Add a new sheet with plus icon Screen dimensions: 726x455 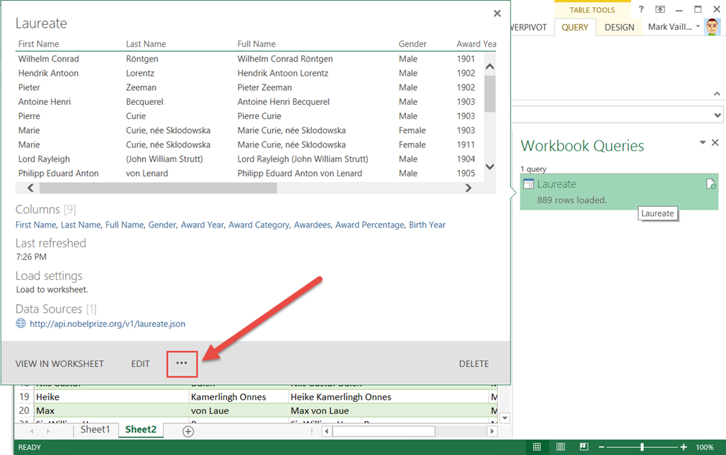(188, 431)
